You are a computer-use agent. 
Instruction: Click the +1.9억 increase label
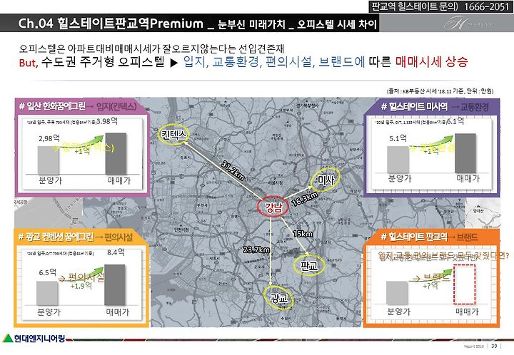click(81, 286)
